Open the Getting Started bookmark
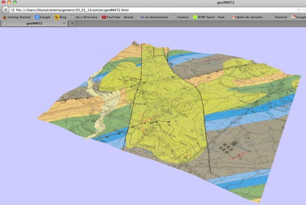306x205 pixels. coord(16,17)
